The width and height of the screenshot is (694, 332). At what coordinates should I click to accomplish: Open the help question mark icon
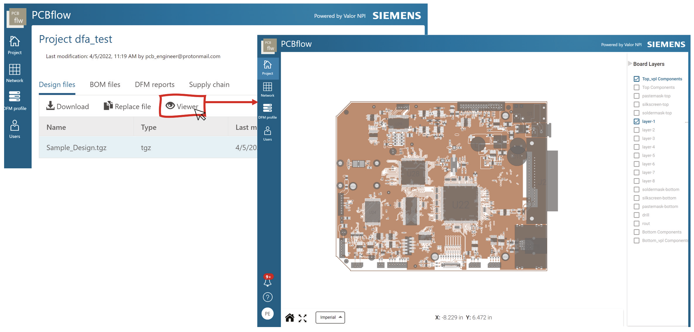coord(268,297)
